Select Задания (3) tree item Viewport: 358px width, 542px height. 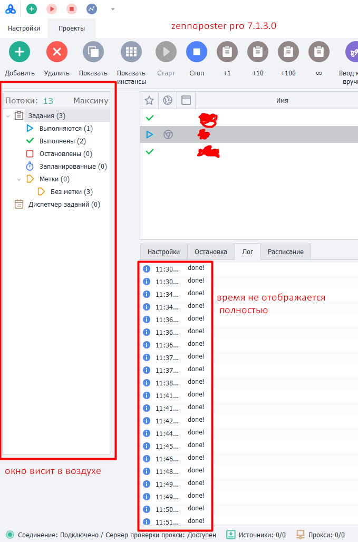(46, 116)
